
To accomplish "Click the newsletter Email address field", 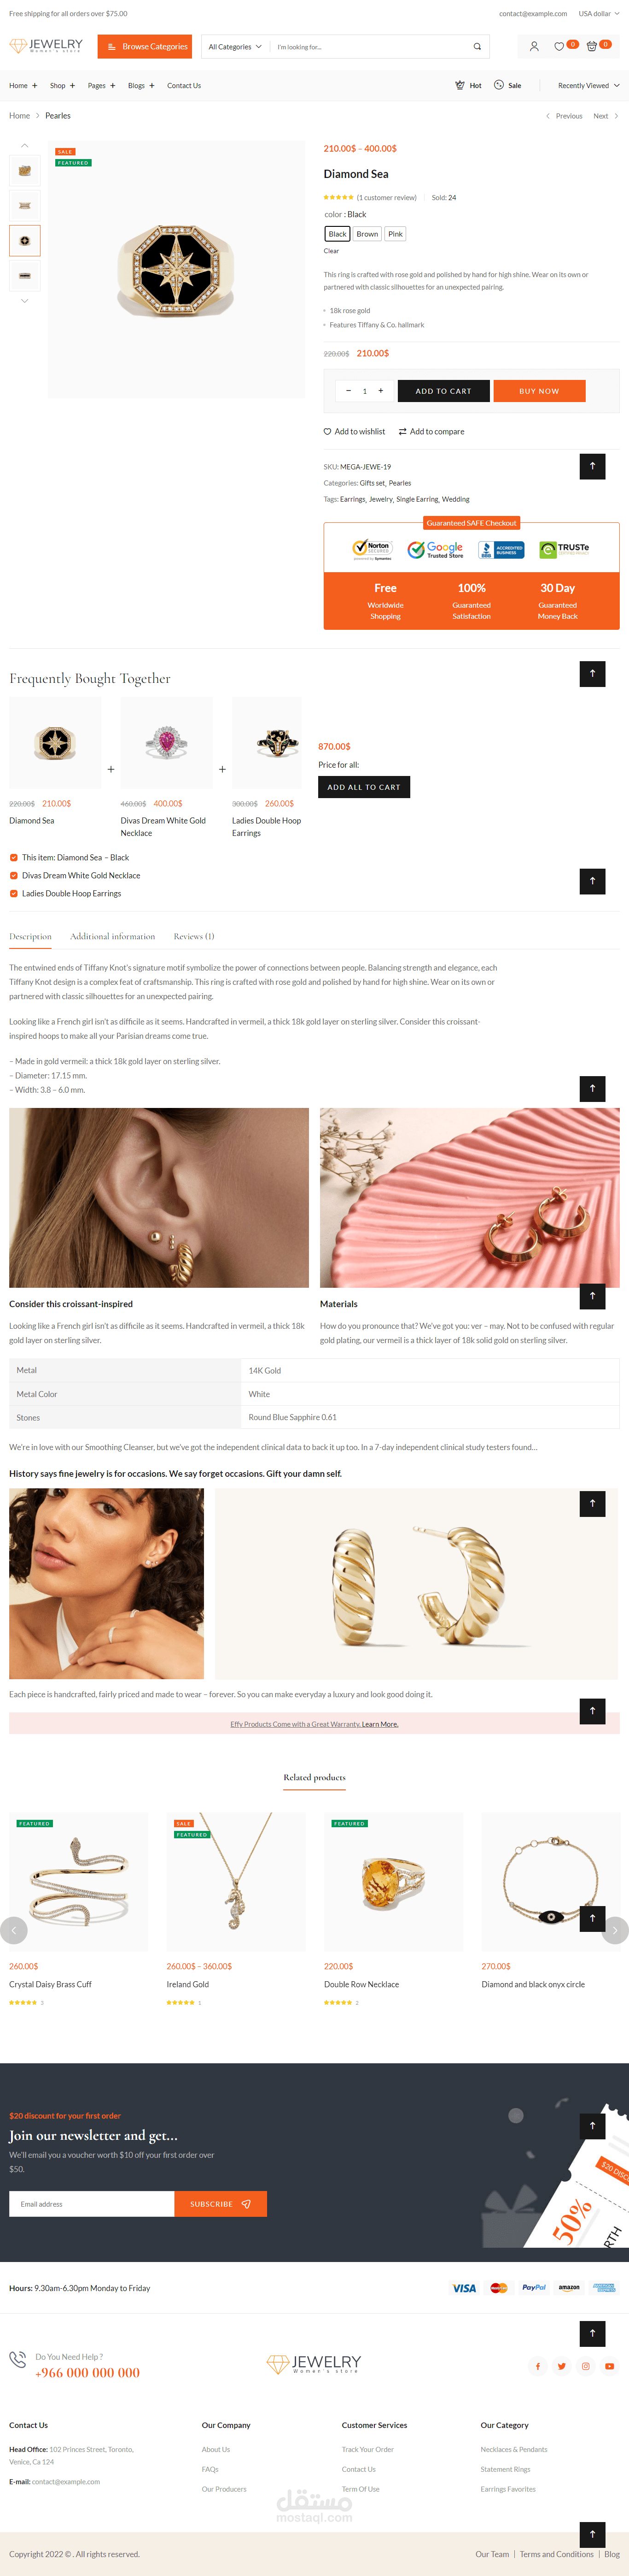I will click(x=92, y=2204).
